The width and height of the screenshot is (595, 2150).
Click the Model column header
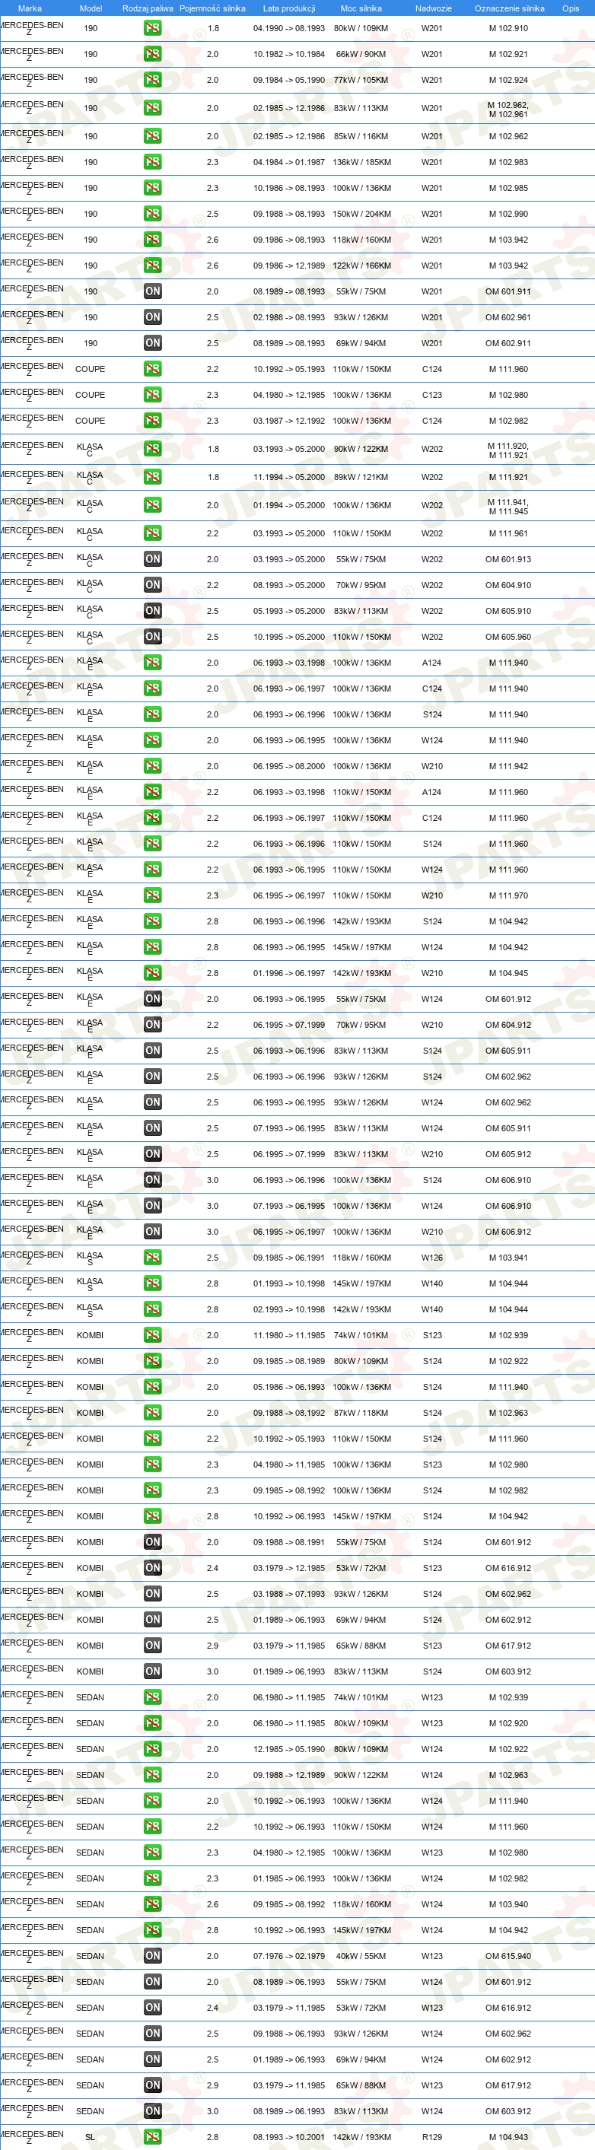pyautogui.click(x=90, y=8)
